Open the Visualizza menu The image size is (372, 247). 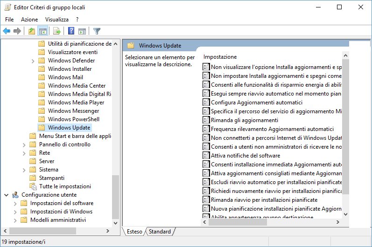(x=57, y=20)
